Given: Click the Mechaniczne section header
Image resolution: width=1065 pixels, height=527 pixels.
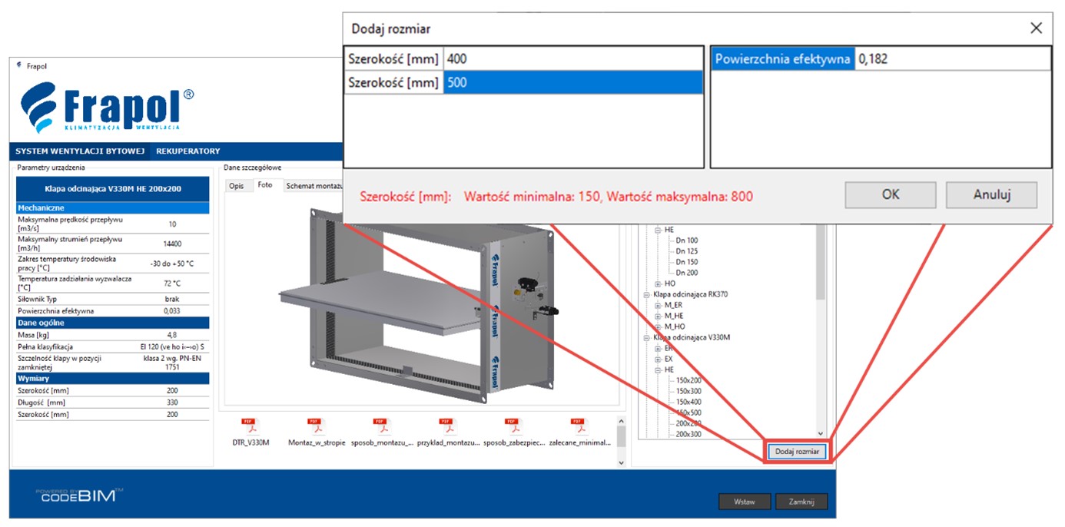Looking at the screenshot, I should 112,207.
